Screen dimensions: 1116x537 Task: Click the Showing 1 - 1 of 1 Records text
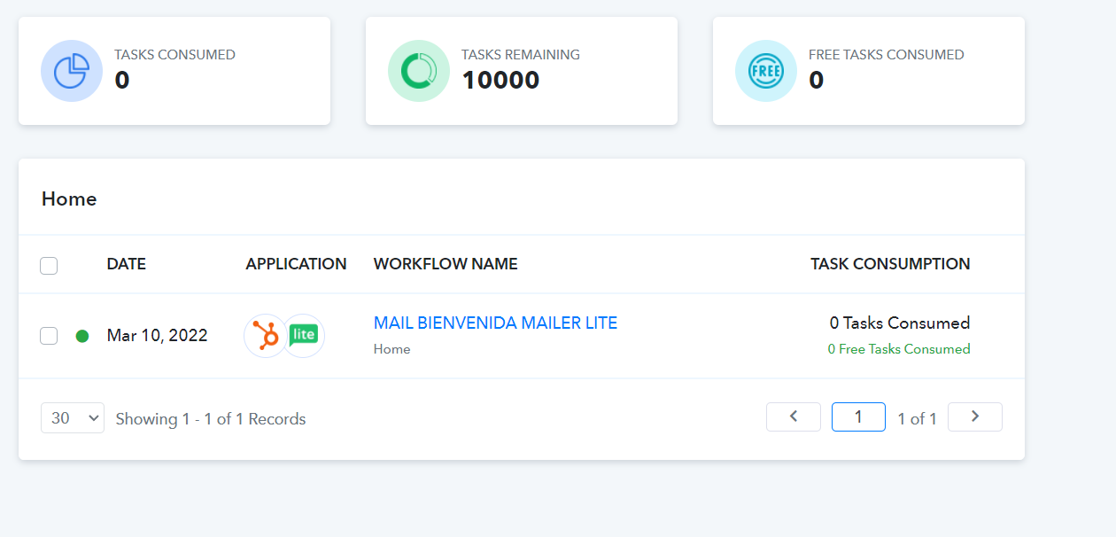tap(211, 419)
